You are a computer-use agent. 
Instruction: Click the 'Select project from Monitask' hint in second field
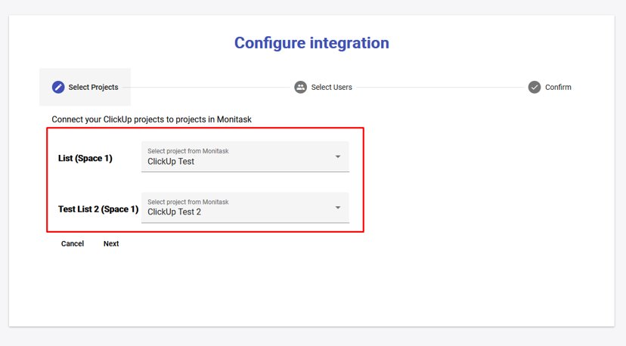[187, 202]
